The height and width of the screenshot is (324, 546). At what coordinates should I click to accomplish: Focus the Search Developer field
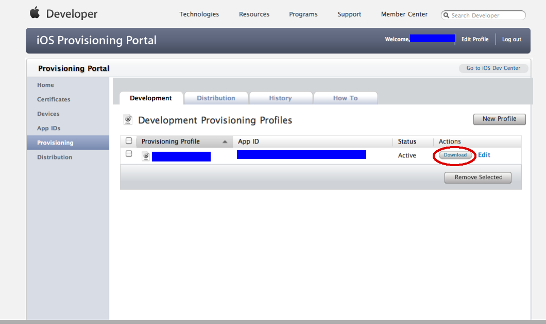point(483,15)
